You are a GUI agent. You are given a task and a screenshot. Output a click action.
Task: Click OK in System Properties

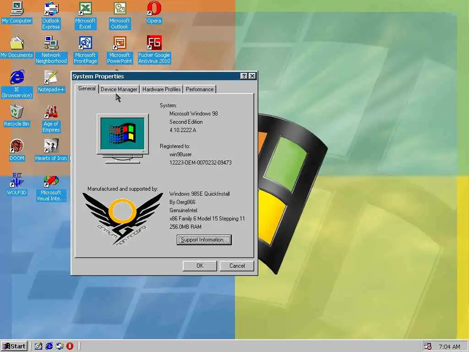point(200,266)
